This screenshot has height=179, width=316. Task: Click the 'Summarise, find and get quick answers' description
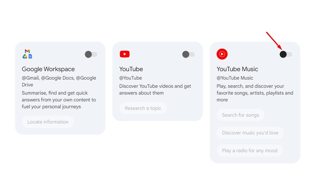pyautogui.click(x=58, y=100)
